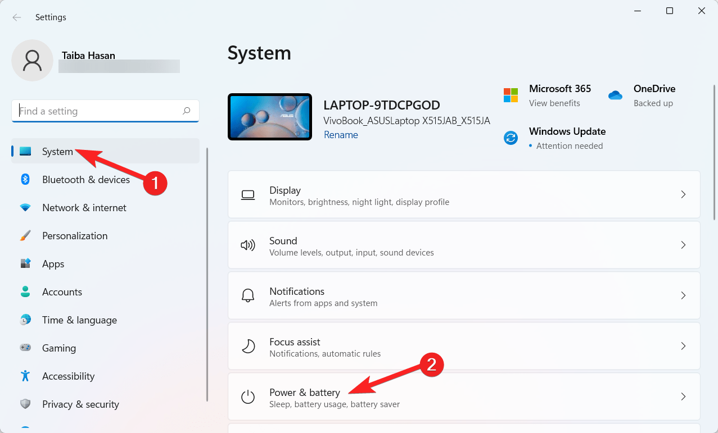Click the Microsoft 365 logo icon
718x433 pixels.
511,95
